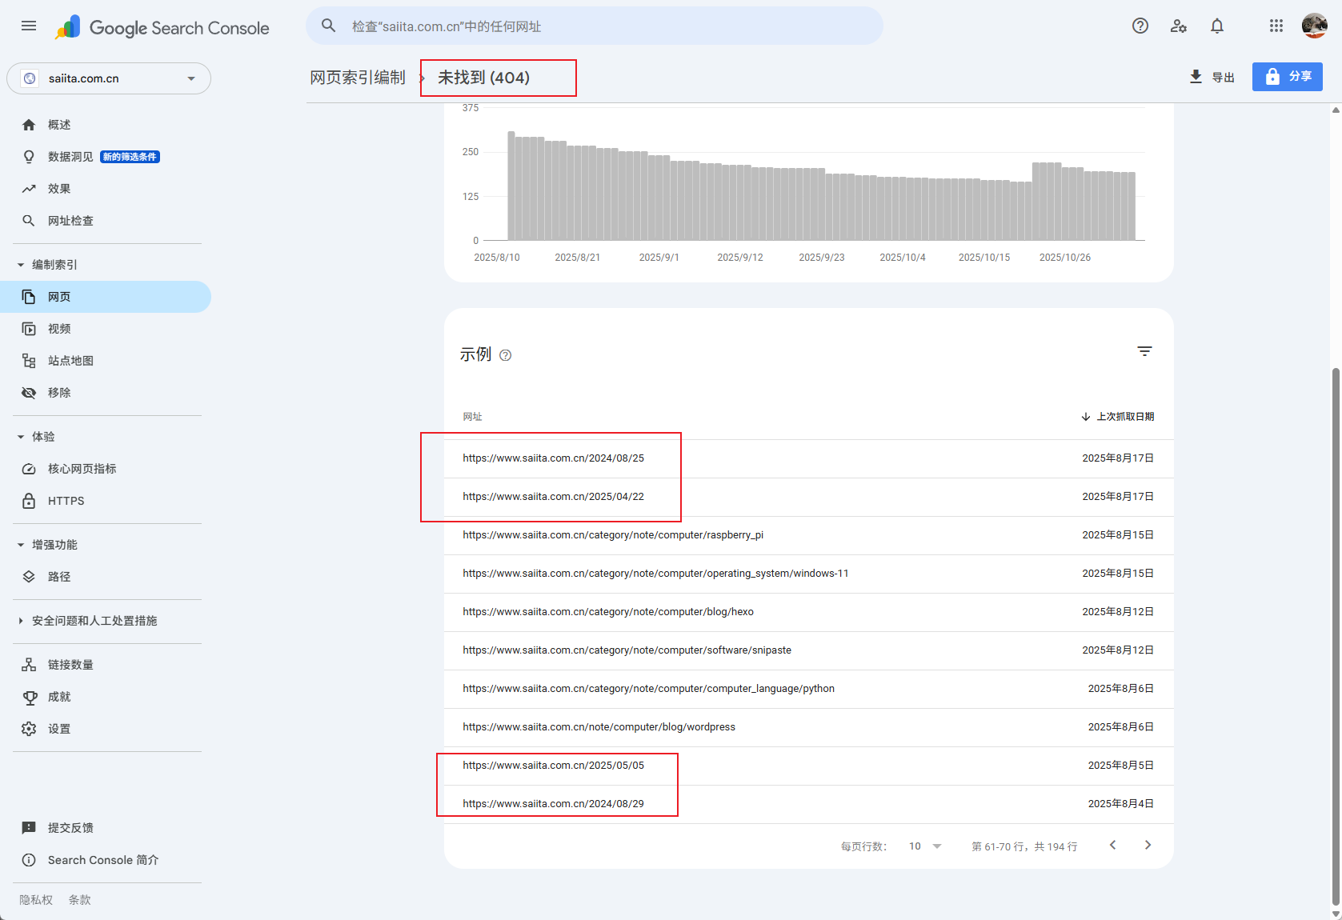Open 核心网页指标 (Core Web Vitals)
This screenshot has width=1342, height=920.
(81, 469)
